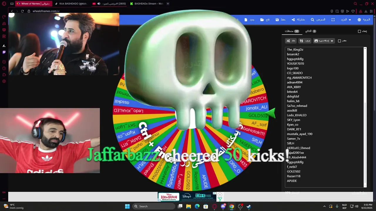Open the Opera menu logo
376x211 pixels.
tap(4, 4)
